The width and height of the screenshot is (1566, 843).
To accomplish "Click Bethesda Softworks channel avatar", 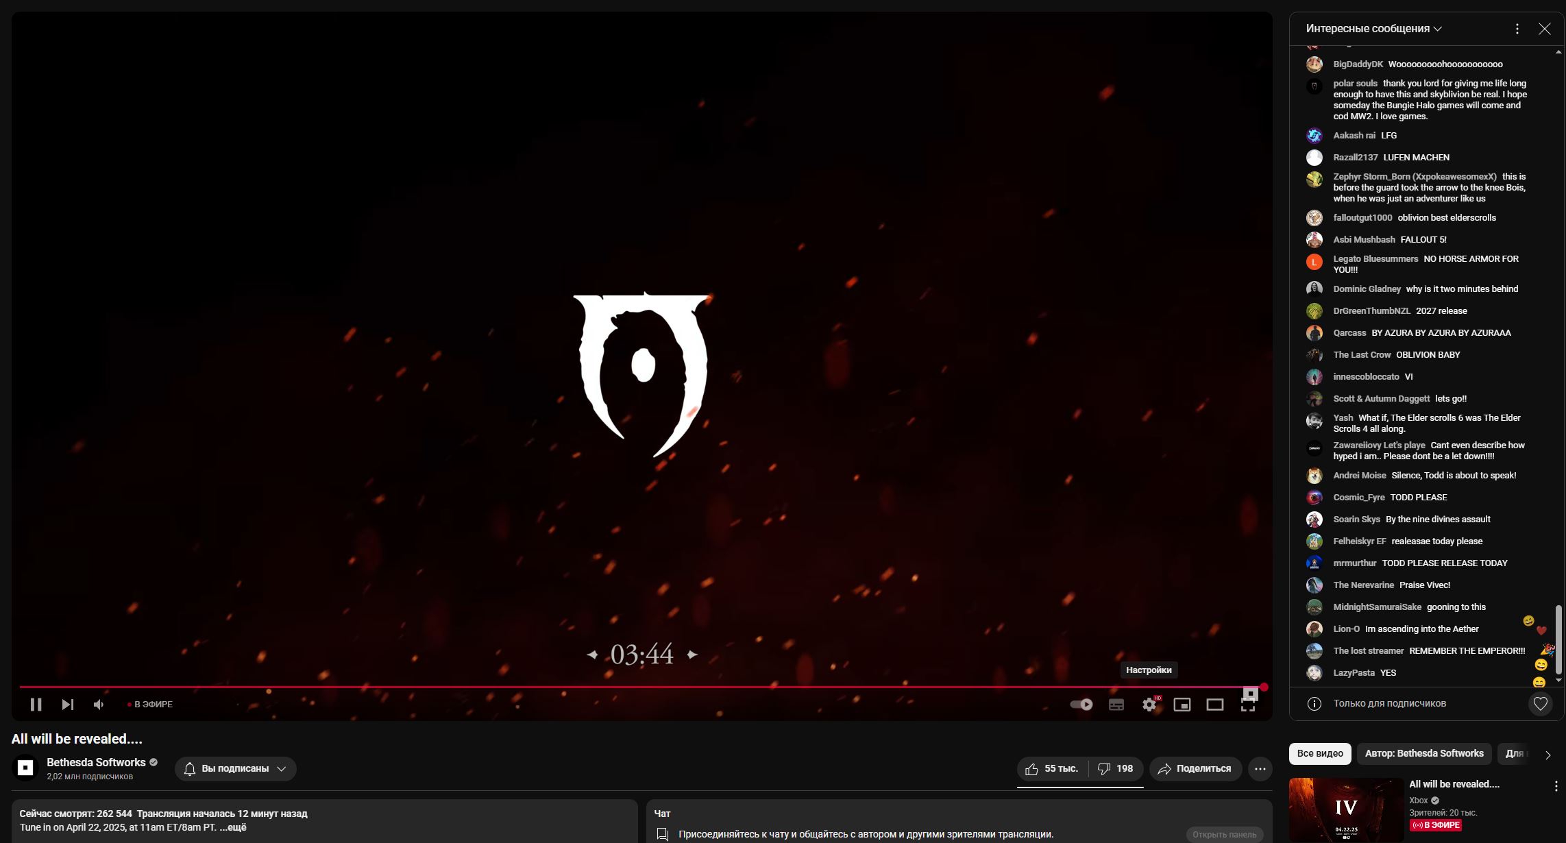I will coord(25,768).
